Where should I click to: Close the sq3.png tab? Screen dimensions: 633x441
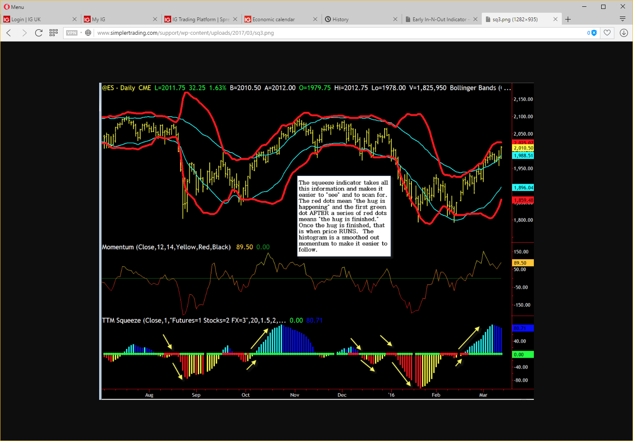[x=555, y=19]
